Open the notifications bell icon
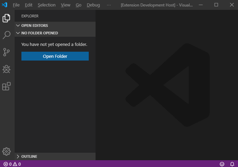 pos(232,164)
